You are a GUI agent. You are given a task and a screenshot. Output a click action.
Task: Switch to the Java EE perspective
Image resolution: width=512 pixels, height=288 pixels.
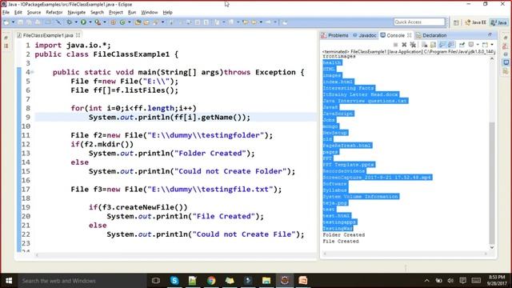tap(475, 22)
